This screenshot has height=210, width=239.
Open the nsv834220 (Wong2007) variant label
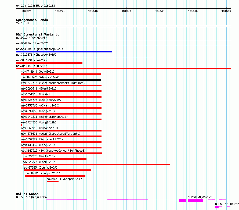pyautogui.click(x=32, y=43)
